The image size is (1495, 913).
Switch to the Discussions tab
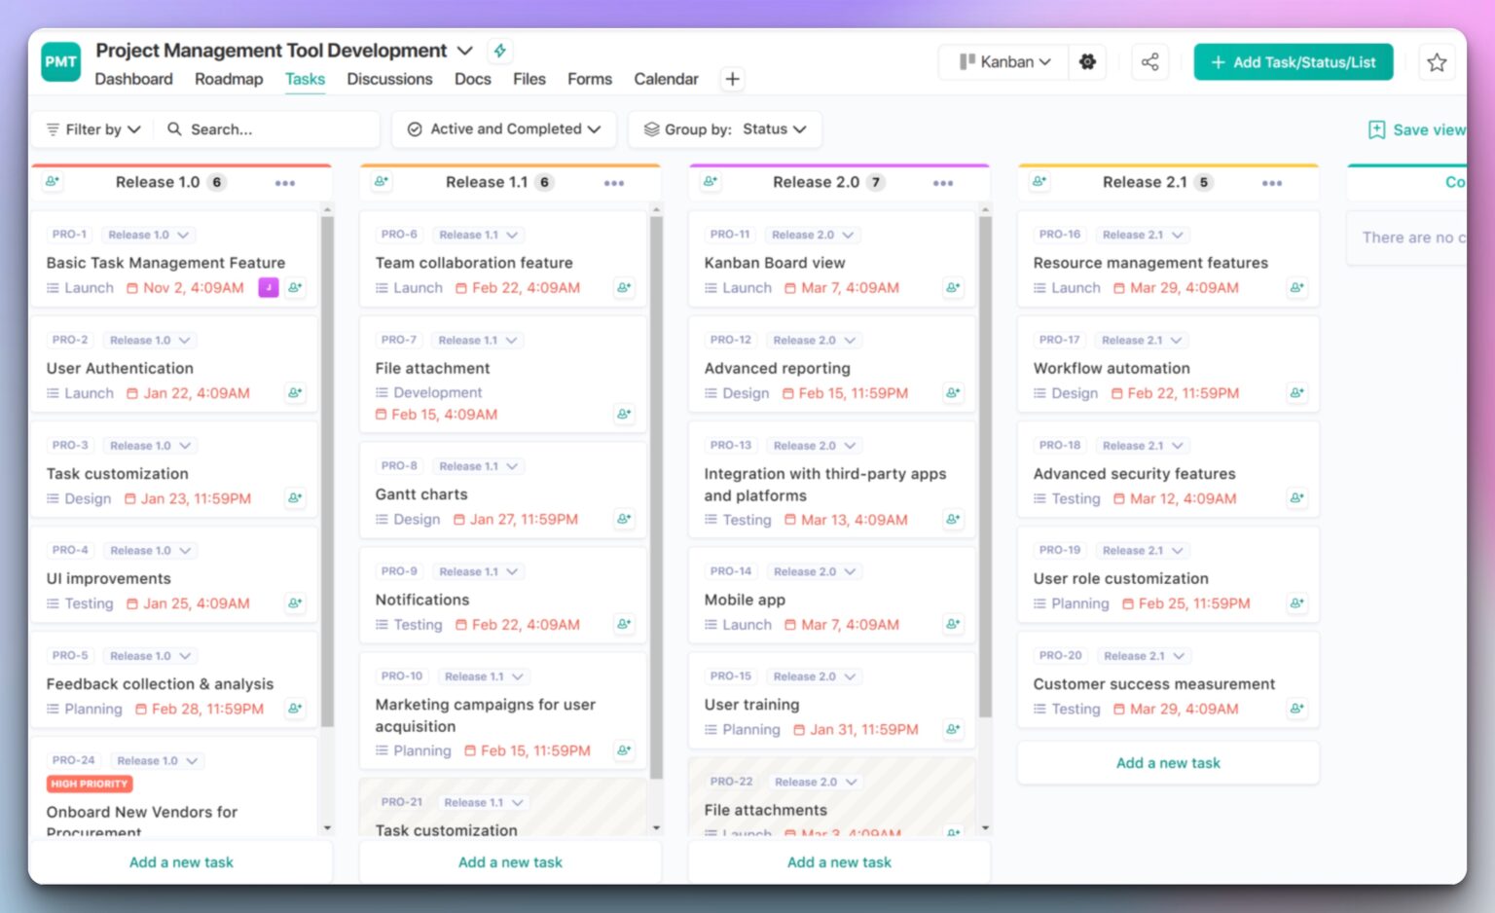pyautogui.click(x=389, y=79)
